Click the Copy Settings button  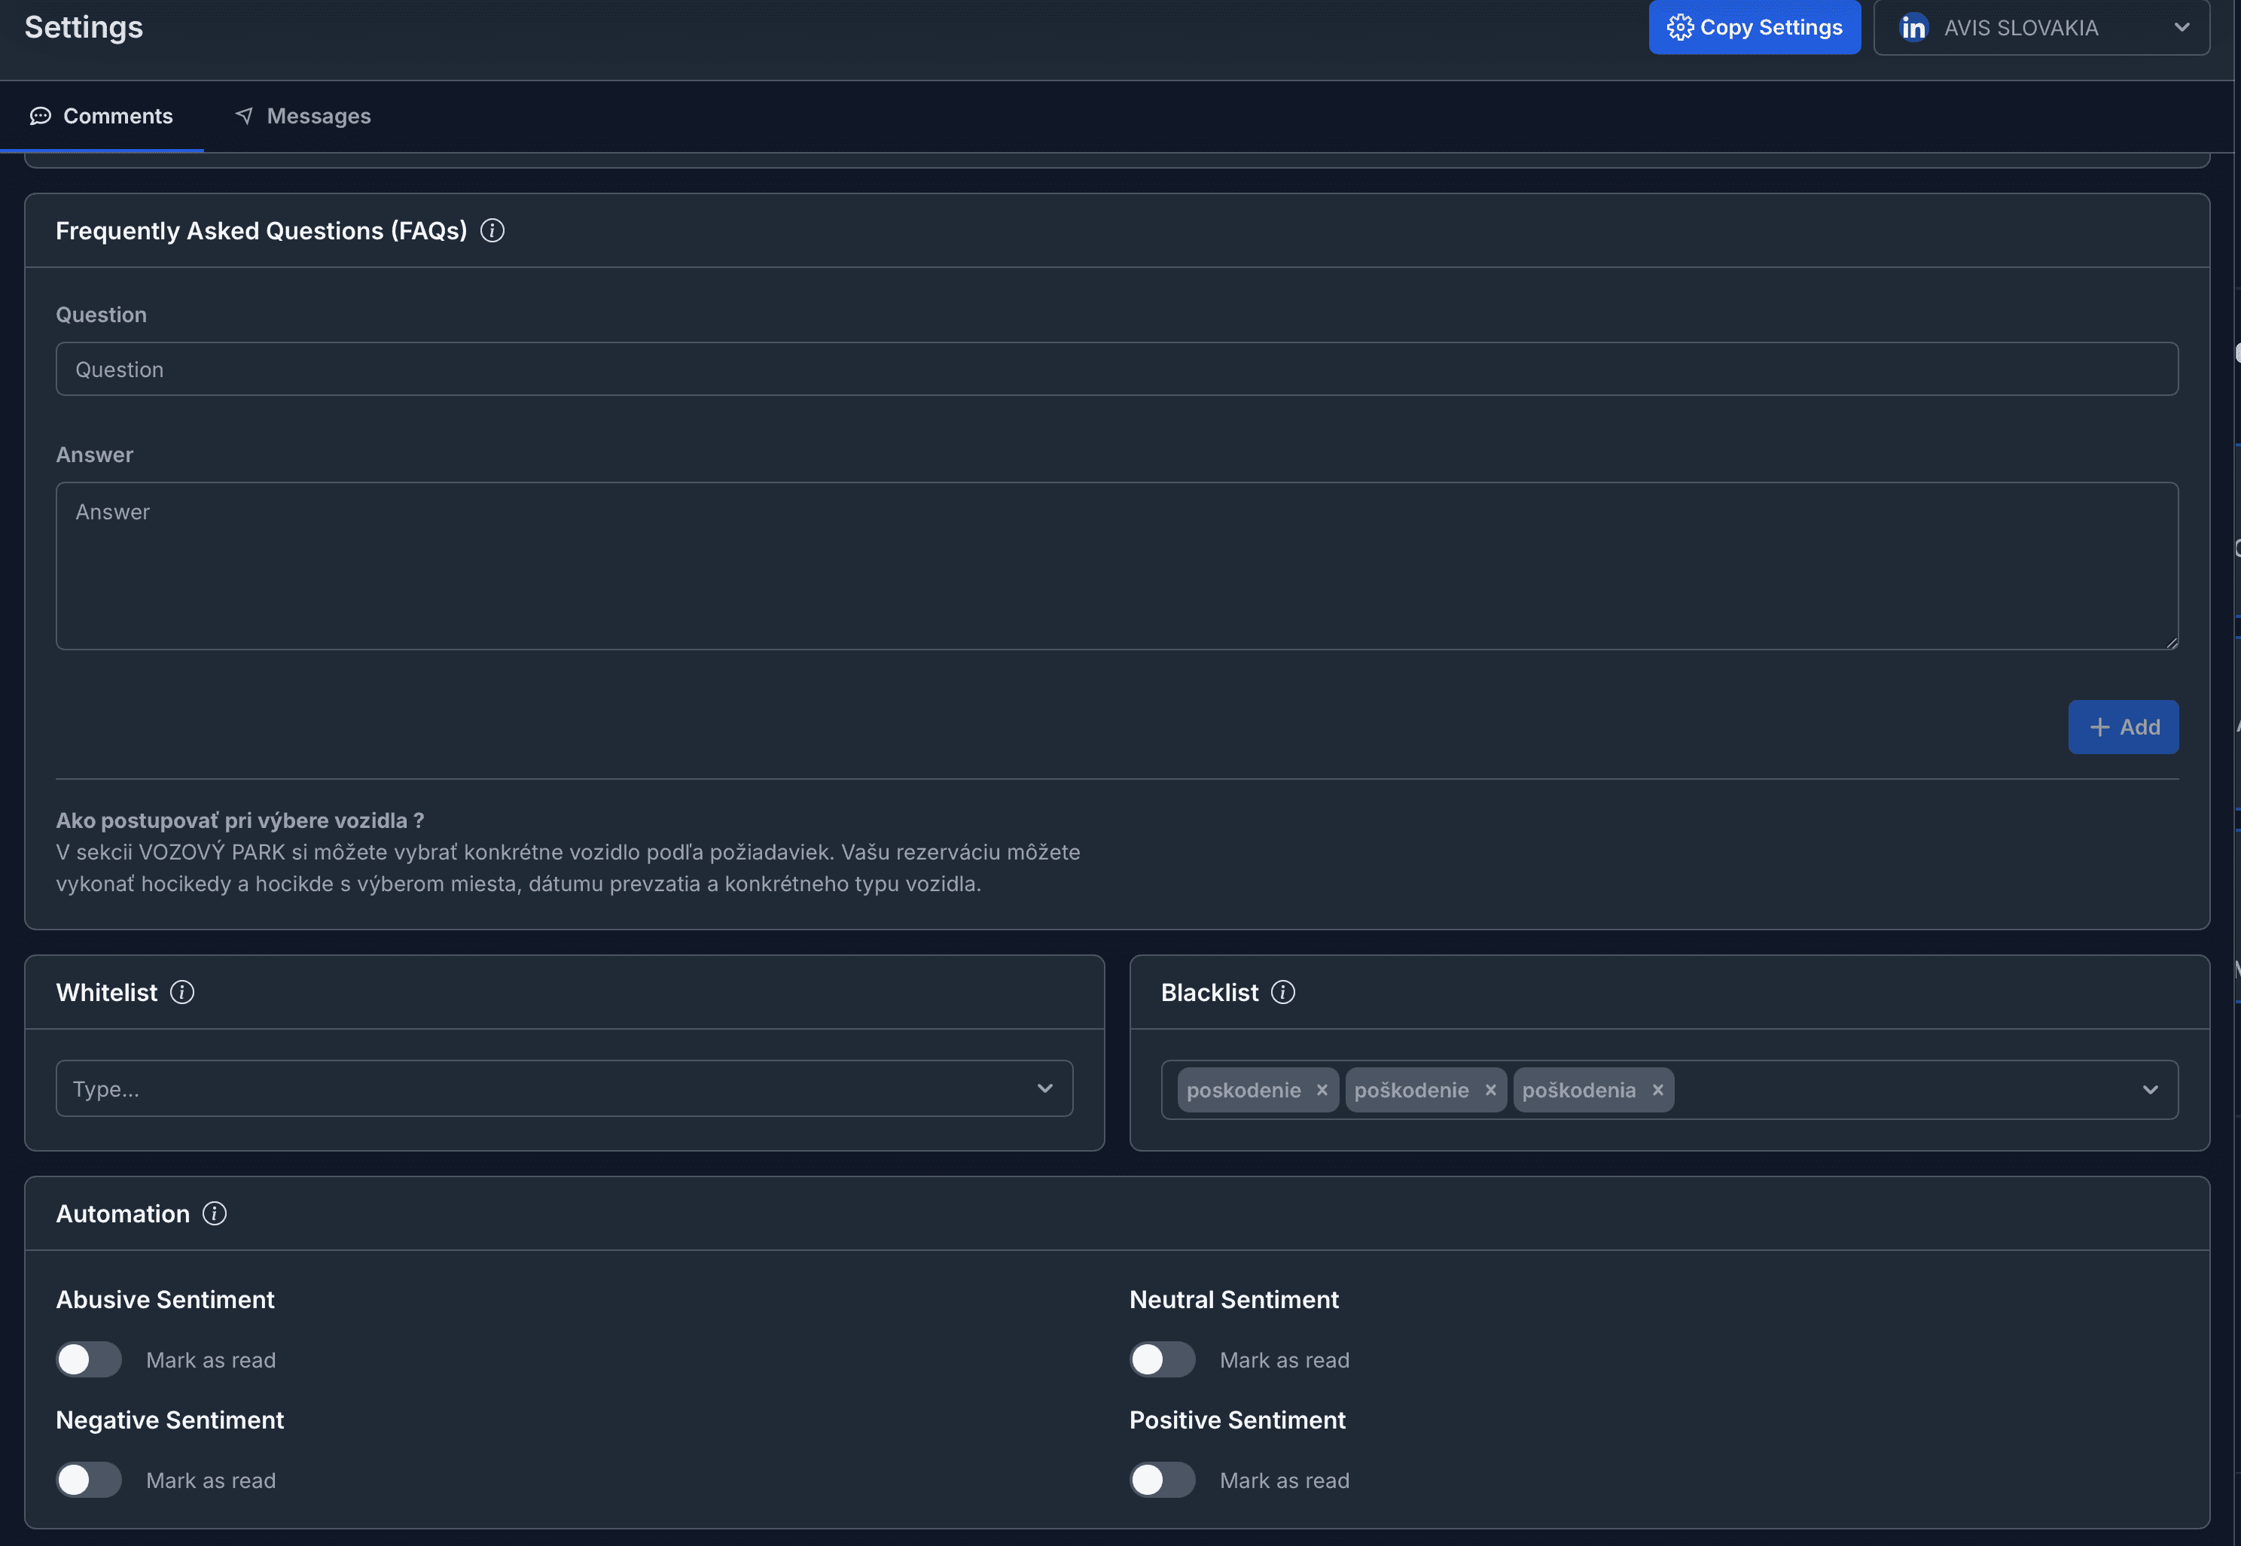point(1754,28)
